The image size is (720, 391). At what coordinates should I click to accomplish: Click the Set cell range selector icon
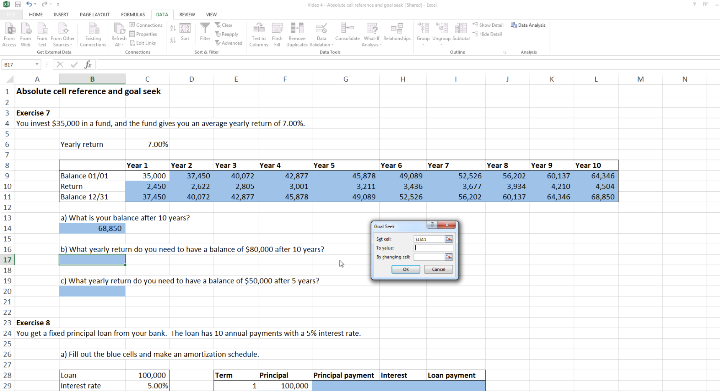pyautogui.click(x=449, y=239)
